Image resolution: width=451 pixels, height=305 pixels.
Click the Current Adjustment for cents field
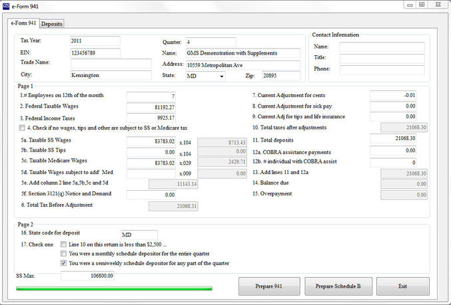click(393, 95)
